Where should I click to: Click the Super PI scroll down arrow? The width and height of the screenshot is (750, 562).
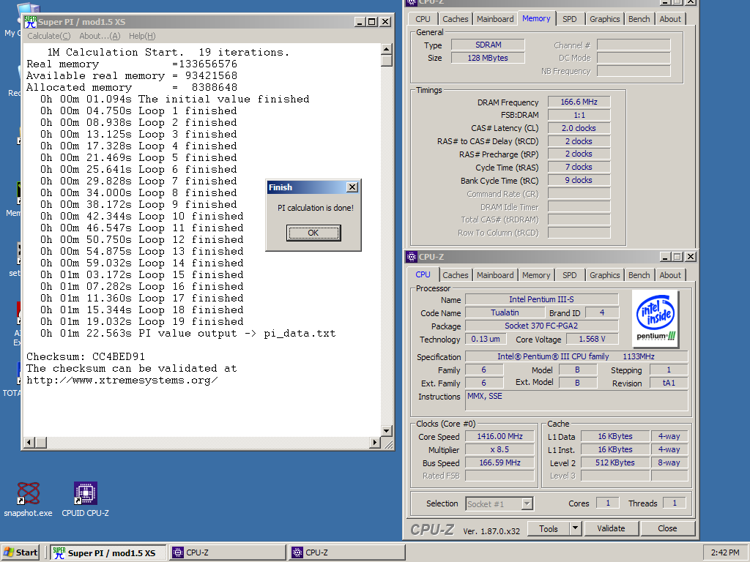(x=387, y=430)
